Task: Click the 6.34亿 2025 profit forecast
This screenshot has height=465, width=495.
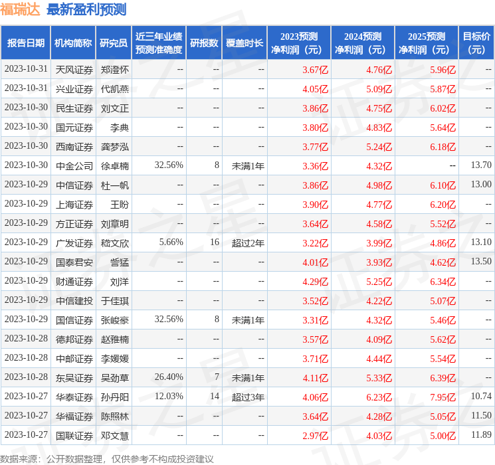Action: tap(443, 281)
